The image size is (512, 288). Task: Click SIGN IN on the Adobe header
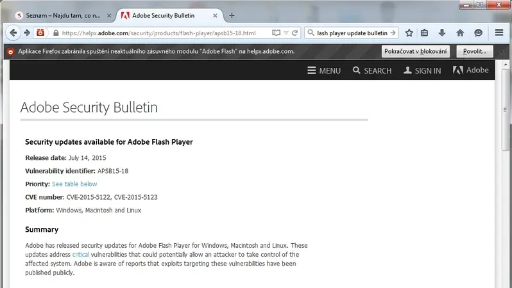pos(422,70)
